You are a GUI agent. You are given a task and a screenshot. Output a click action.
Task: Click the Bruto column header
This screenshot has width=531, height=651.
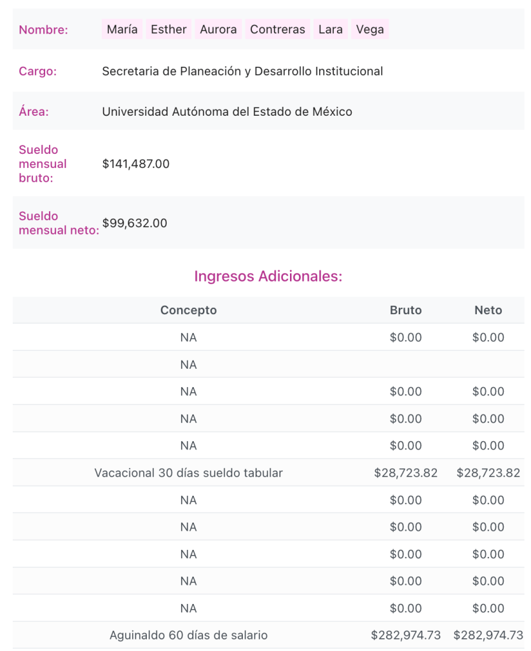[406, 310]
